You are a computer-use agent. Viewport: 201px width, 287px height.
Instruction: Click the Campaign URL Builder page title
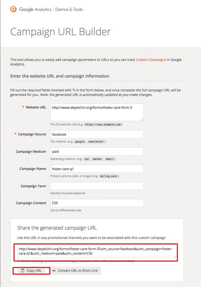pyautogui.click(x=60, y=32)
